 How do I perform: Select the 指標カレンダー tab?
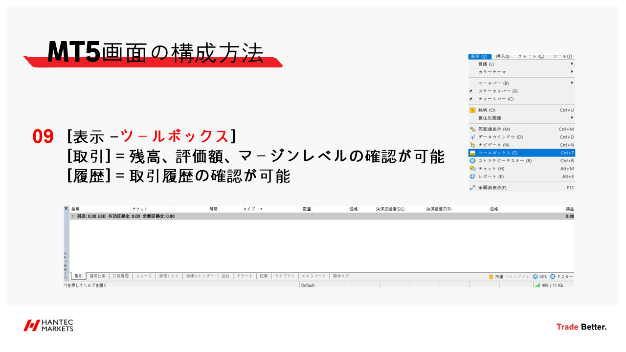coord(200,276)
